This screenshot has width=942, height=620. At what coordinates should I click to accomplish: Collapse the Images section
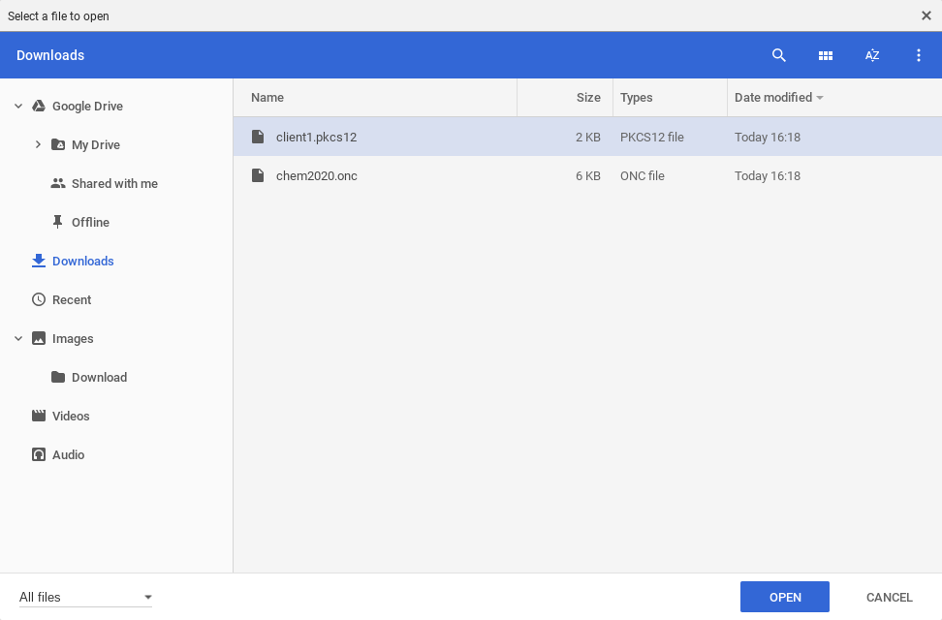coord(18,338)
